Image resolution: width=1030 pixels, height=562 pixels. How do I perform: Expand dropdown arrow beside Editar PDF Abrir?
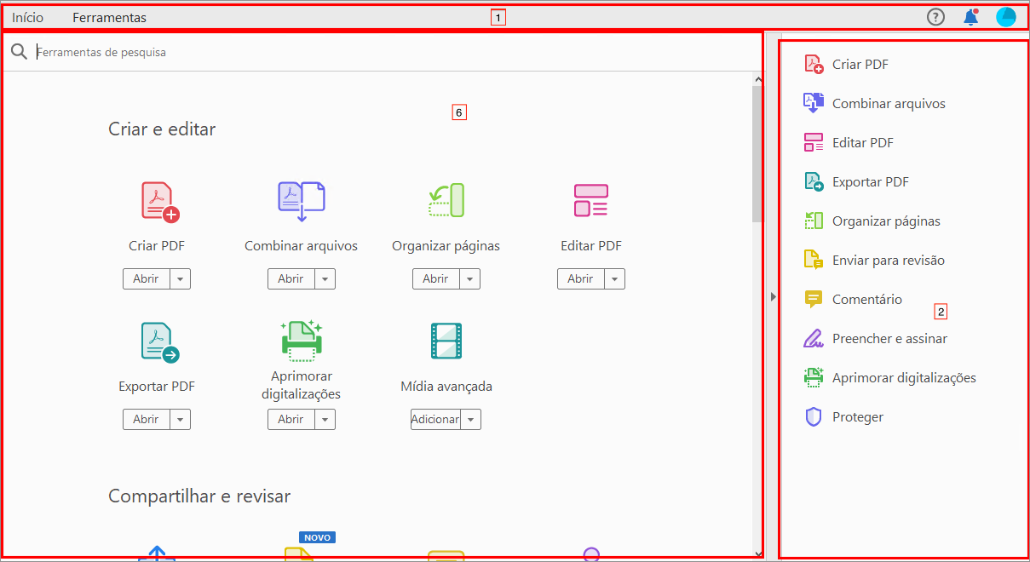(x=614, y=278)
